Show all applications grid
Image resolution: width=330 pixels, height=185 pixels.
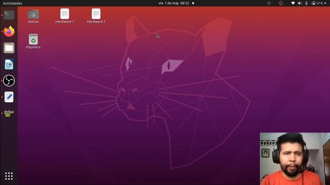click(x=9, y=176)
